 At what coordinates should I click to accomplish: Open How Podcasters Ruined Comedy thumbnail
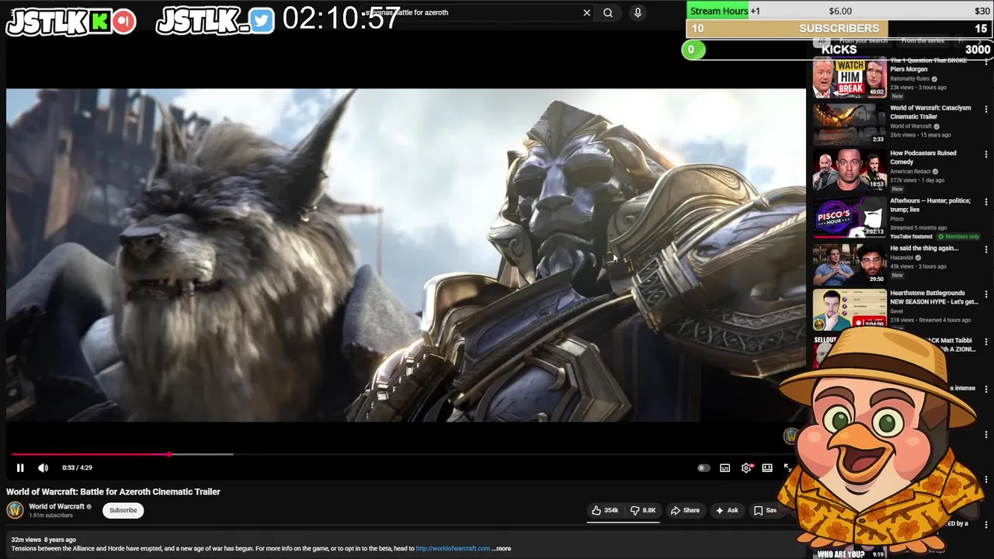849,171
